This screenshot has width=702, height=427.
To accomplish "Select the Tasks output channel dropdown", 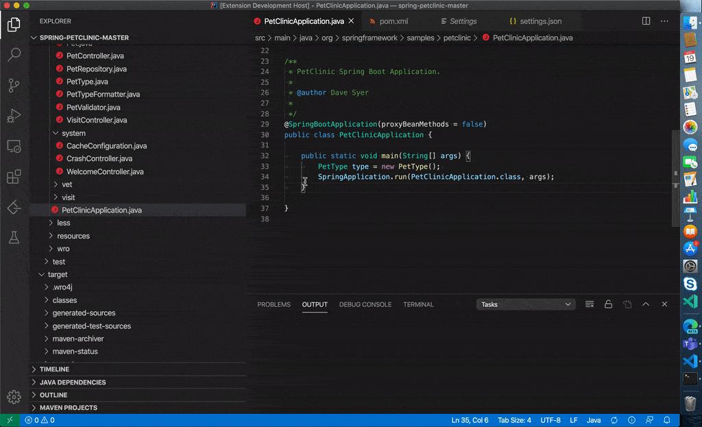I will (526, 304).
